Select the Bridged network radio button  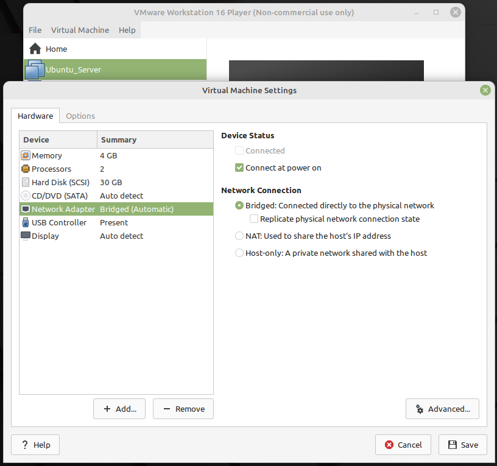(x=239, y=205)
